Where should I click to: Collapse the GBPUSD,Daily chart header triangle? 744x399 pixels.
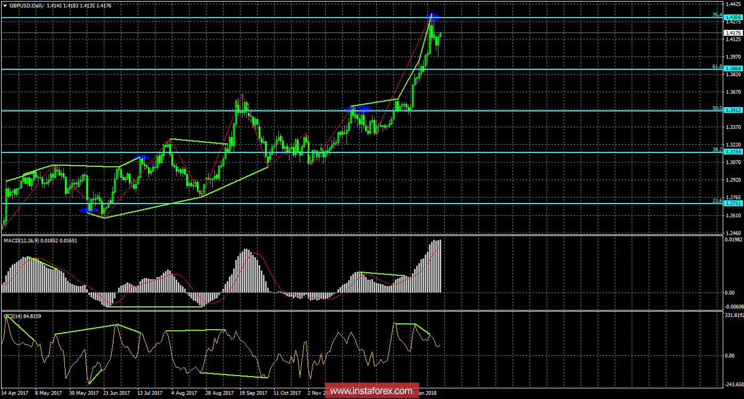click(5, 5)
